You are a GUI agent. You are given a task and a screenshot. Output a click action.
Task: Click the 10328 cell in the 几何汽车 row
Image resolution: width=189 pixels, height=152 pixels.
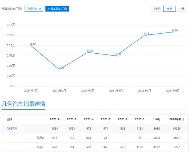coord(177,129)
